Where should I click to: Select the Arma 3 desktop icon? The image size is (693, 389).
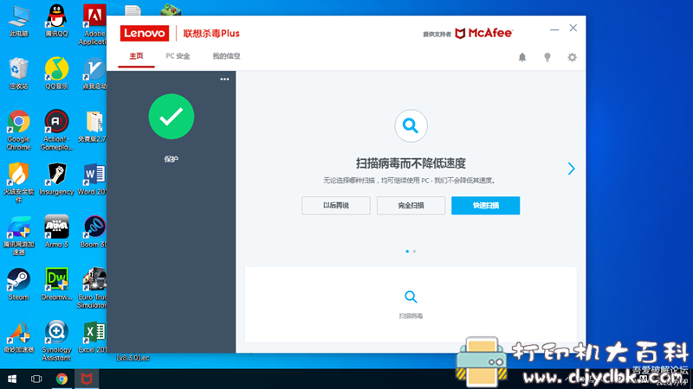coord(56,232)
